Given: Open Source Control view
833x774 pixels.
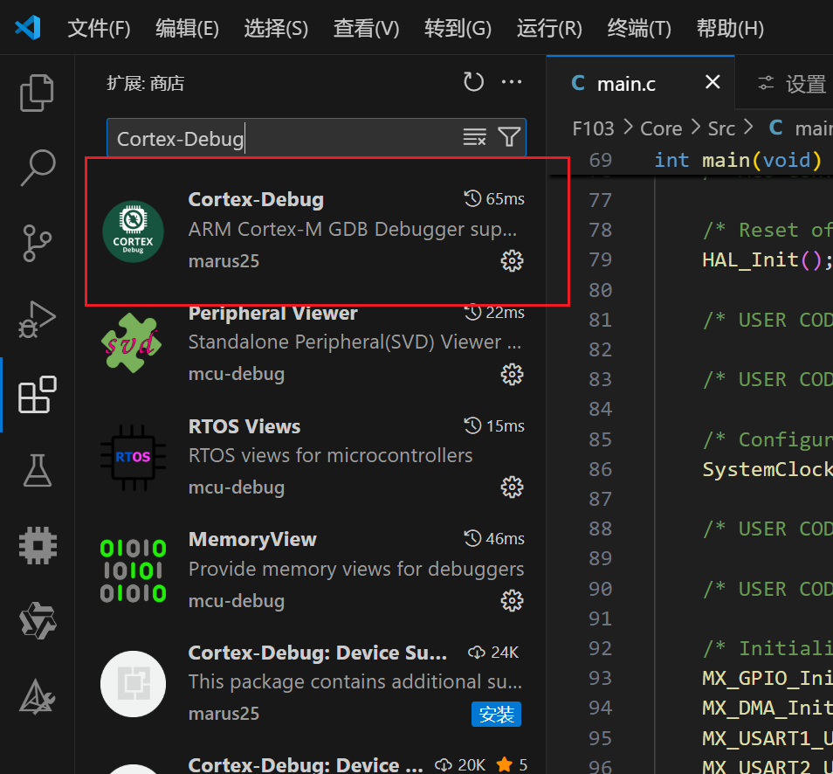Looking at the screenshot, I should (x=37, y=244).
